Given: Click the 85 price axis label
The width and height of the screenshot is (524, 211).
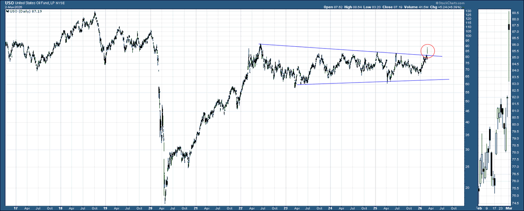Looking at the screenshot, I should click(467, 51).
